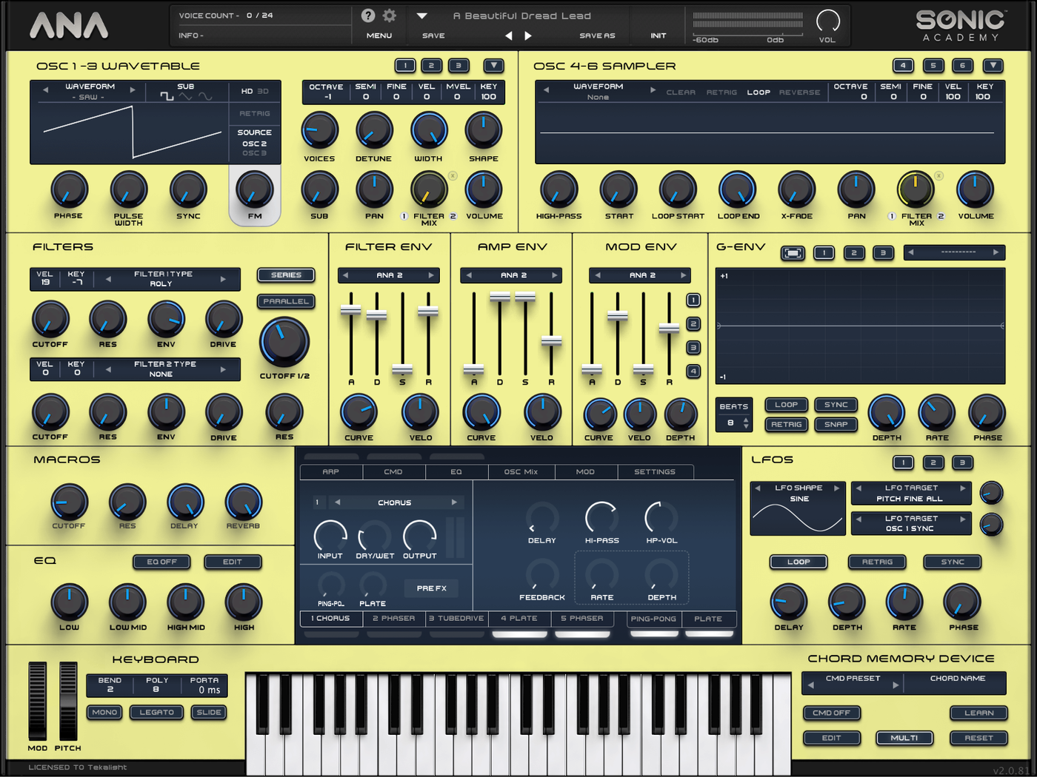Screen dimensions: 1037x777
Task: Expand the OSC 1-3 options dropdown
Action: point(494,66)
